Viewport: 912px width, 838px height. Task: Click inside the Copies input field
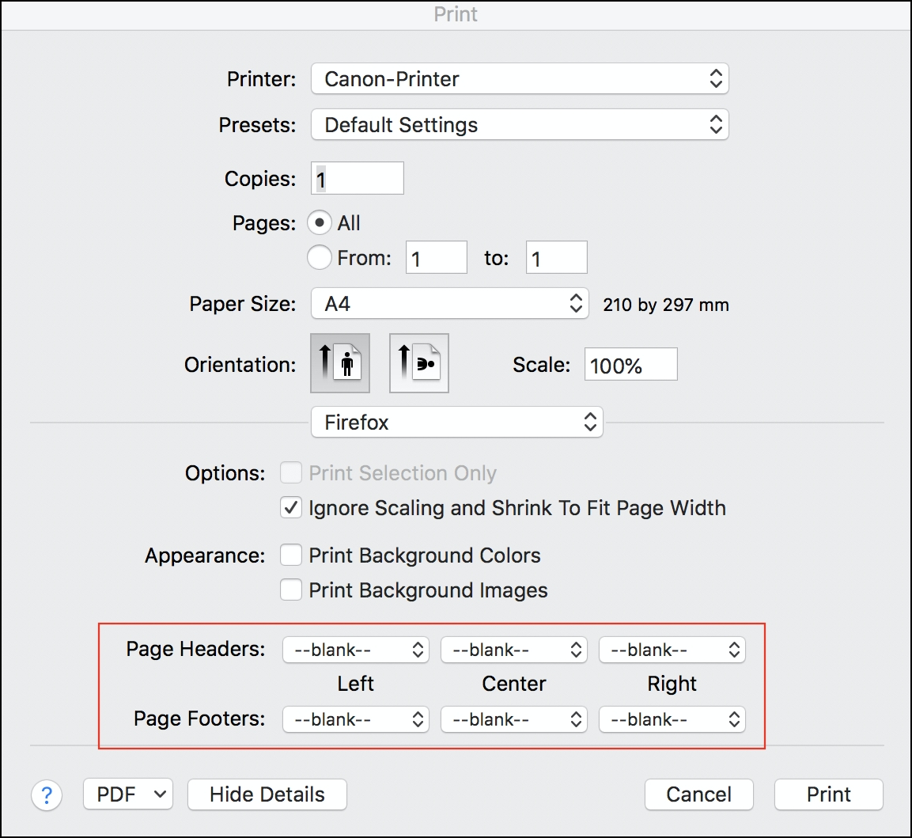click(x=356, y=177)
